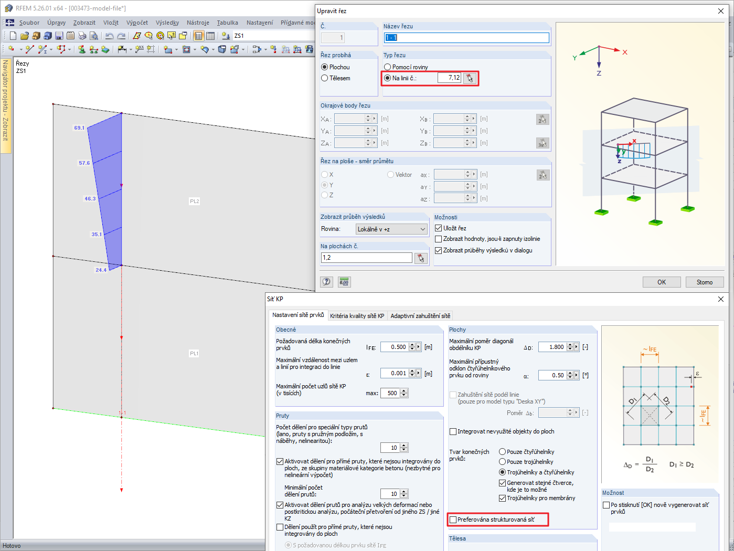Redo the last undone action
The width and height of the screenshot is (734, 551).
click(121, 36)
